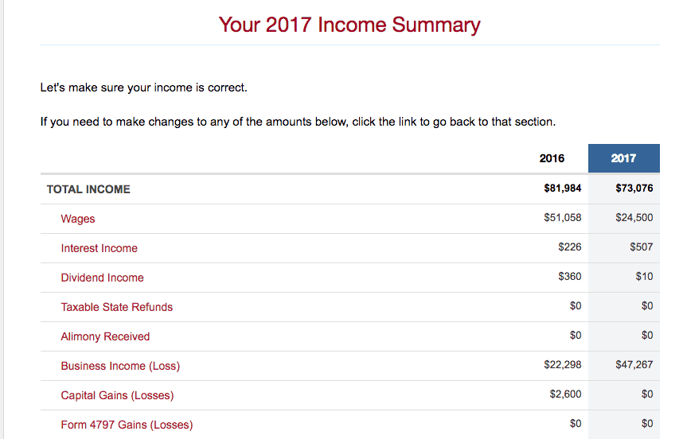Select the TOTAL INCOME row label
Viewport: 683px width, 439px height.
[88, 189]
